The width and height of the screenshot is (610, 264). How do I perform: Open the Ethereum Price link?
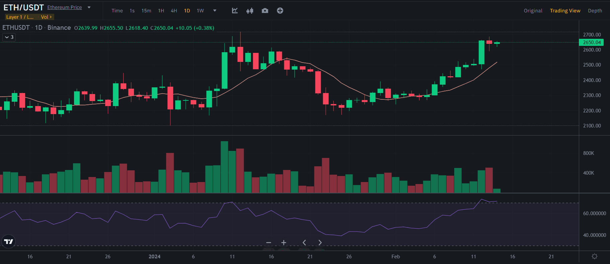pyautogui.click(x=65, y=7)
